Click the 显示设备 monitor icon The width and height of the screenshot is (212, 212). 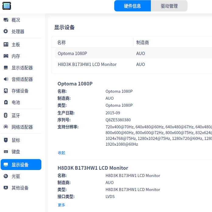(6, 165)
